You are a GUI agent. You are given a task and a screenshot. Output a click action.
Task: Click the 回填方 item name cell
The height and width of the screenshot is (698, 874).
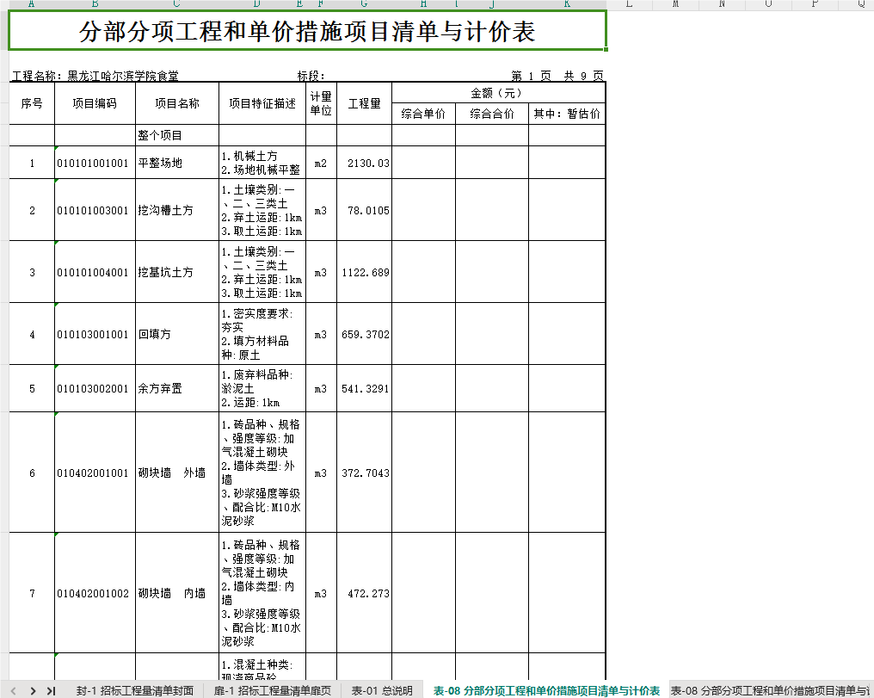[177, 334]
